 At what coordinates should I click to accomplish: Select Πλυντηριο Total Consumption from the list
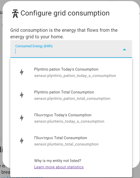[x=71, y=141]
